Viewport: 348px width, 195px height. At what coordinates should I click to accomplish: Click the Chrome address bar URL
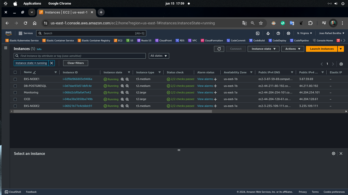click(x=133, y=23)
